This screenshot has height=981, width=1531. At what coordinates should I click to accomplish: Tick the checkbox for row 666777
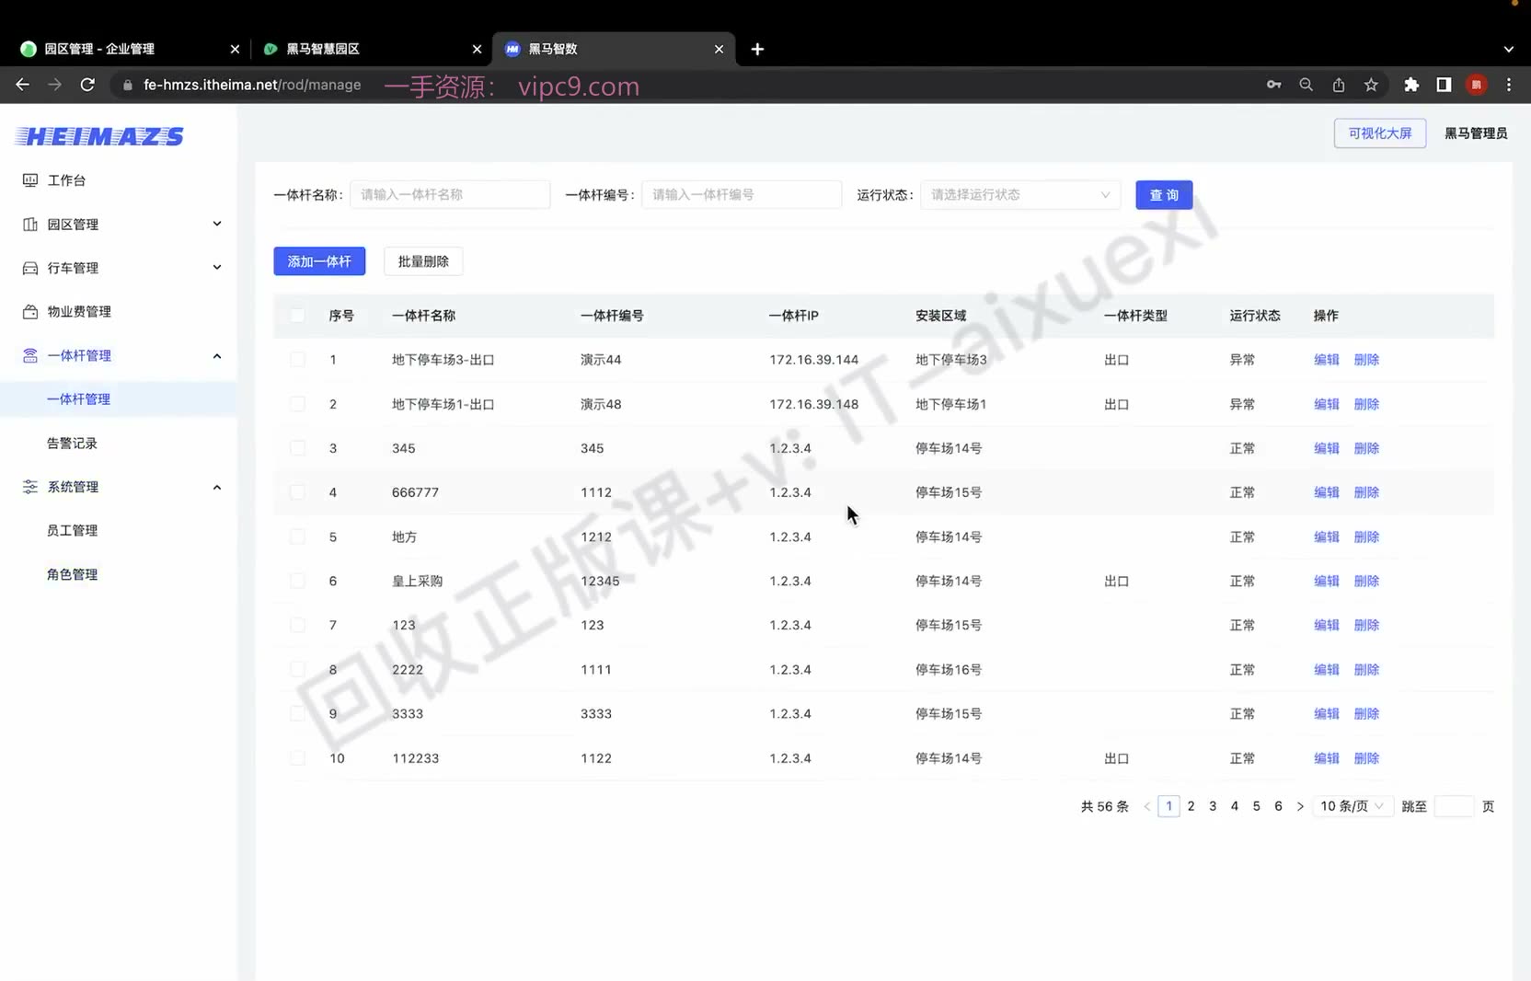[297, 492]
